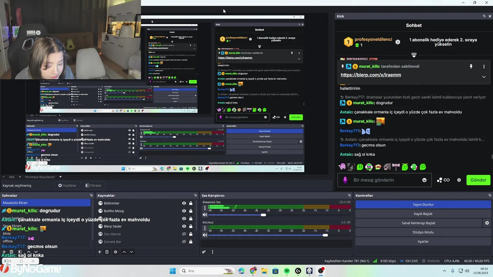Delete selected source with trash icon in Kaynaklar
The height and width of the screenshot is (277, 493).
pyautogui.click(x=107, y=252)
